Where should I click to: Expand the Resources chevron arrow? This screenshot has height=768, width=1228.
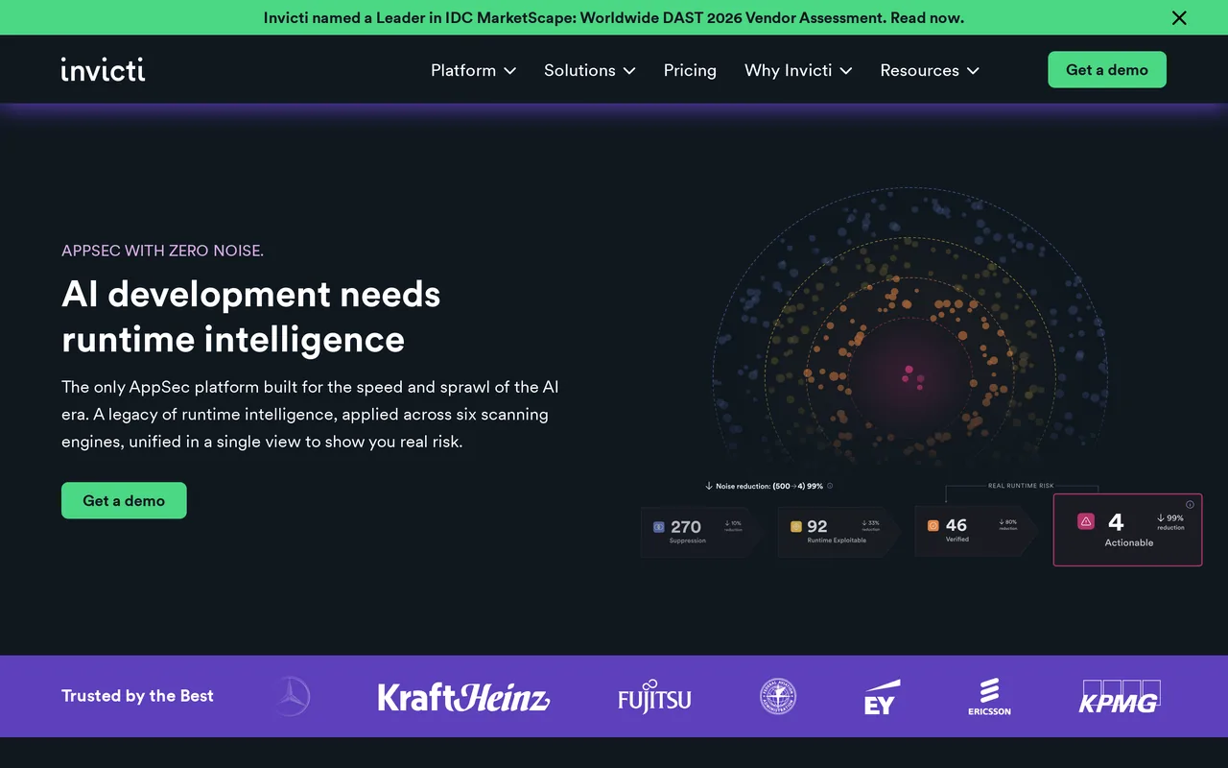[x=973, y=71]
